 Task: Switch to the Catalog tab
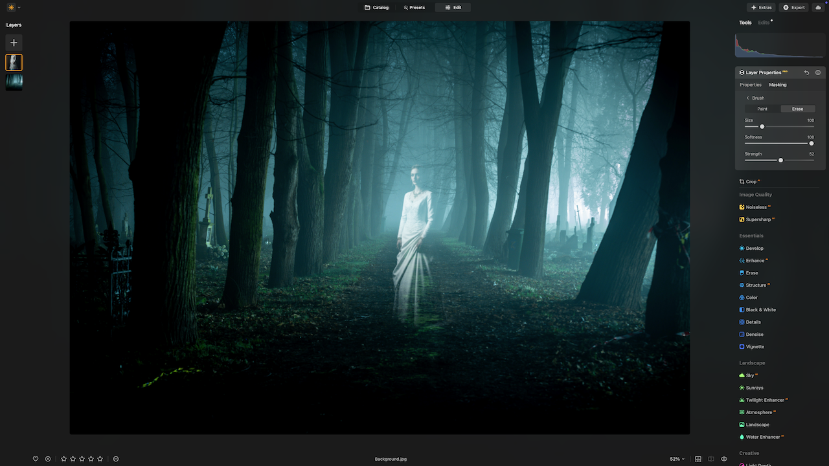tap(376, 8)
